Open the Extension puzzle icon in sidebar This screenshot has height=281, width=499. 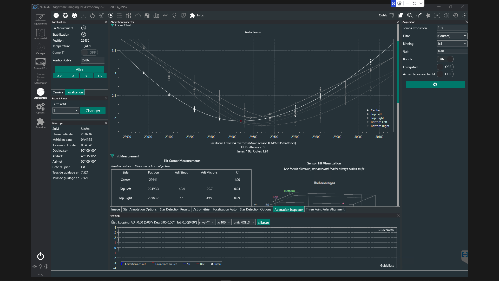point(40,123)
